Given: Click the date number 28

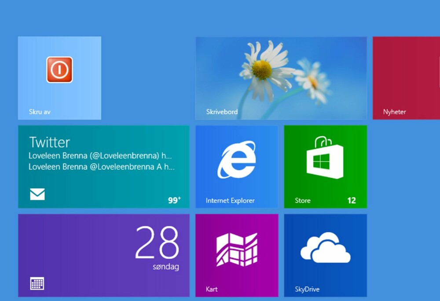Looking at the screenshot, I should click(x=157, y=242).
